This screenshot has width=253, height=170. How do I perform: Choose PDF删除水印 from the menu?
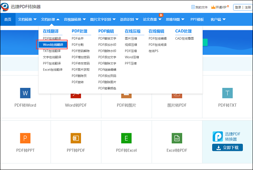(107, 51)
